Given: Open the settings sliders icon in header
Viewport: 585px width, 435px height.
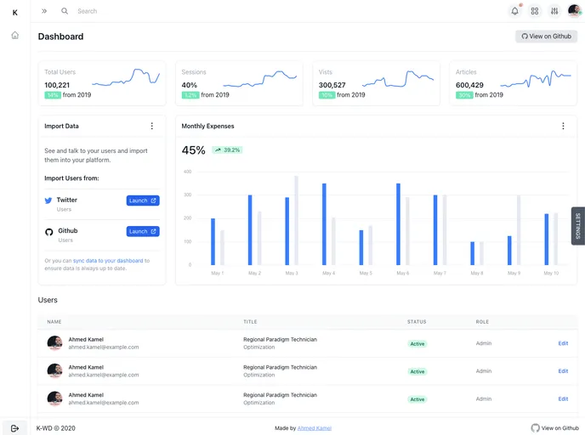Looking at the screenshot, I should tap(554, 11).
